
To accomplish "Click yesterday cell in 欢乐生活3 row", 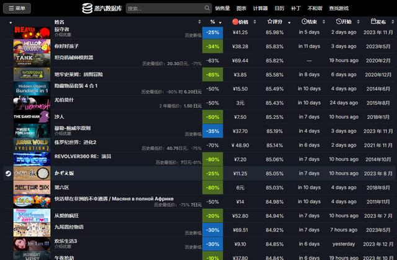I will [344, 244].
